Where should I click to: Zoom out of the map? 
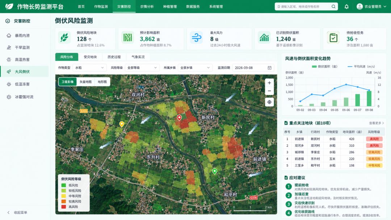coord(269,91)
